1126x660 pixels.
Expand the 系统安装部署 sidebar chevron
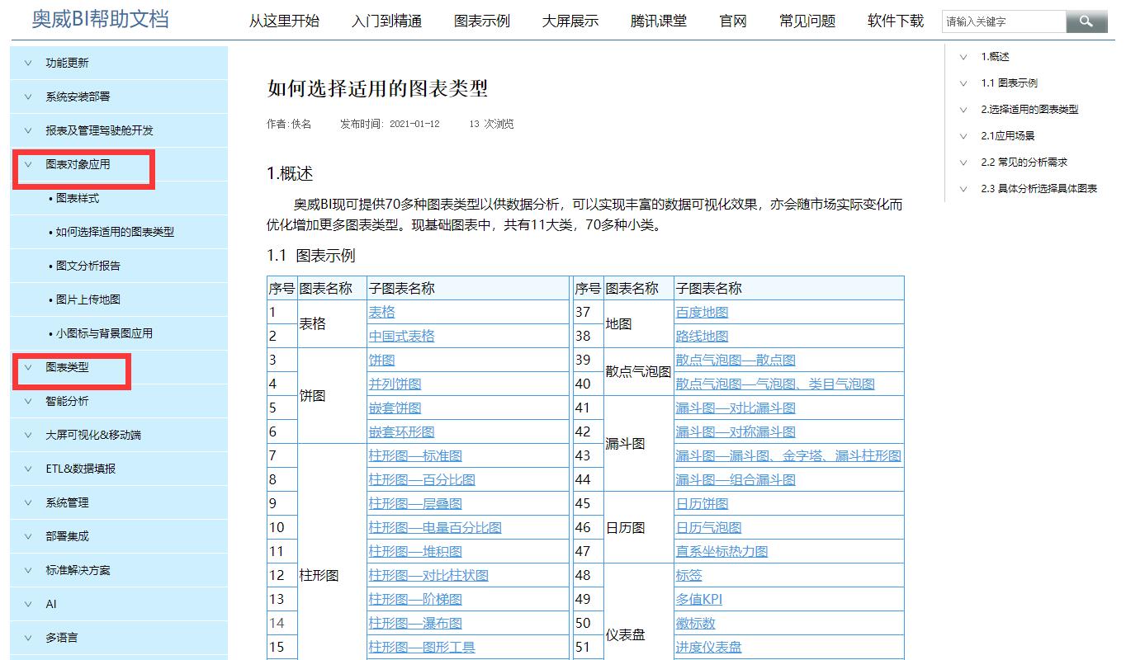(29, 97)
